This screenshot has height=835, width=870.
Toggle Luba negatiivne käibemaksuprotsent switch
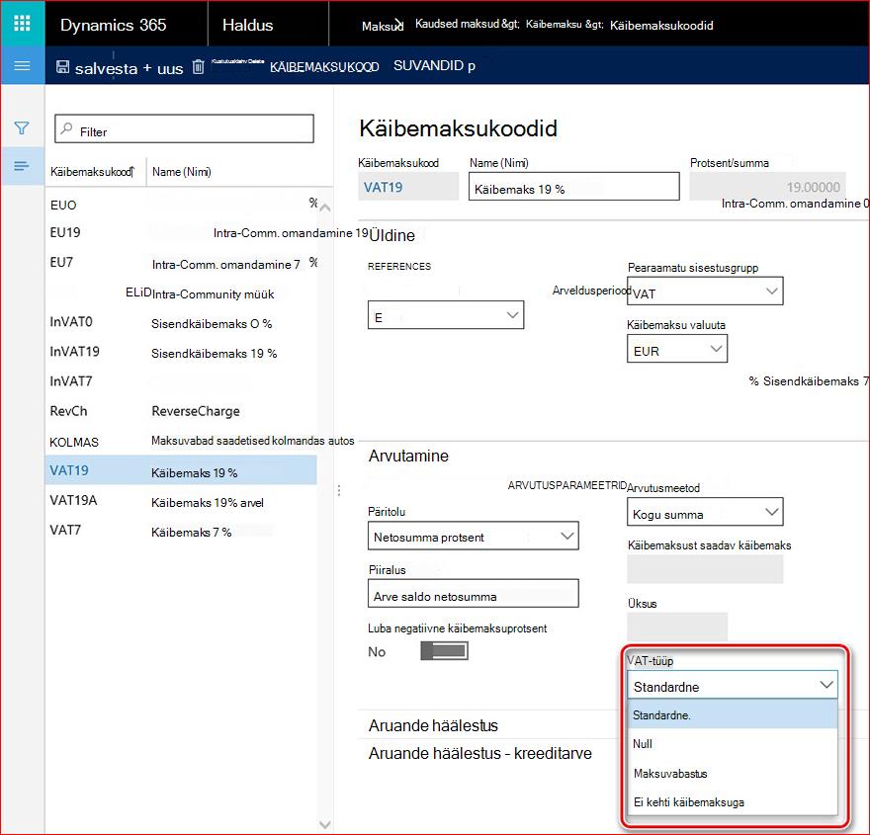[445, 651]
